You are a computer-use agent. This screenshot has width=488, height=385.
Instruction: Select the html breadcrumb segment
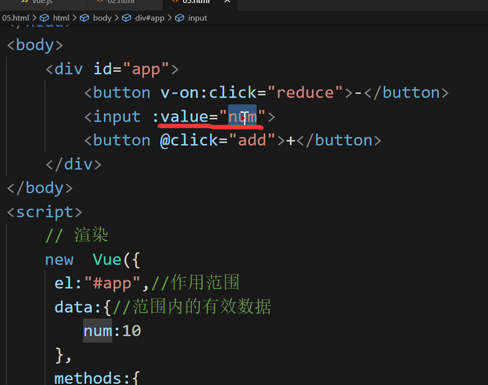61,17
